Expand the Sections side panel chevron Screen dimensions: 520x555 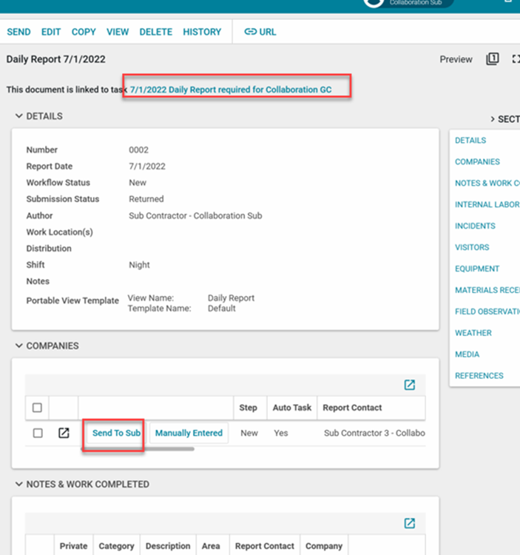pyautogui.click(x=493, y=119)
